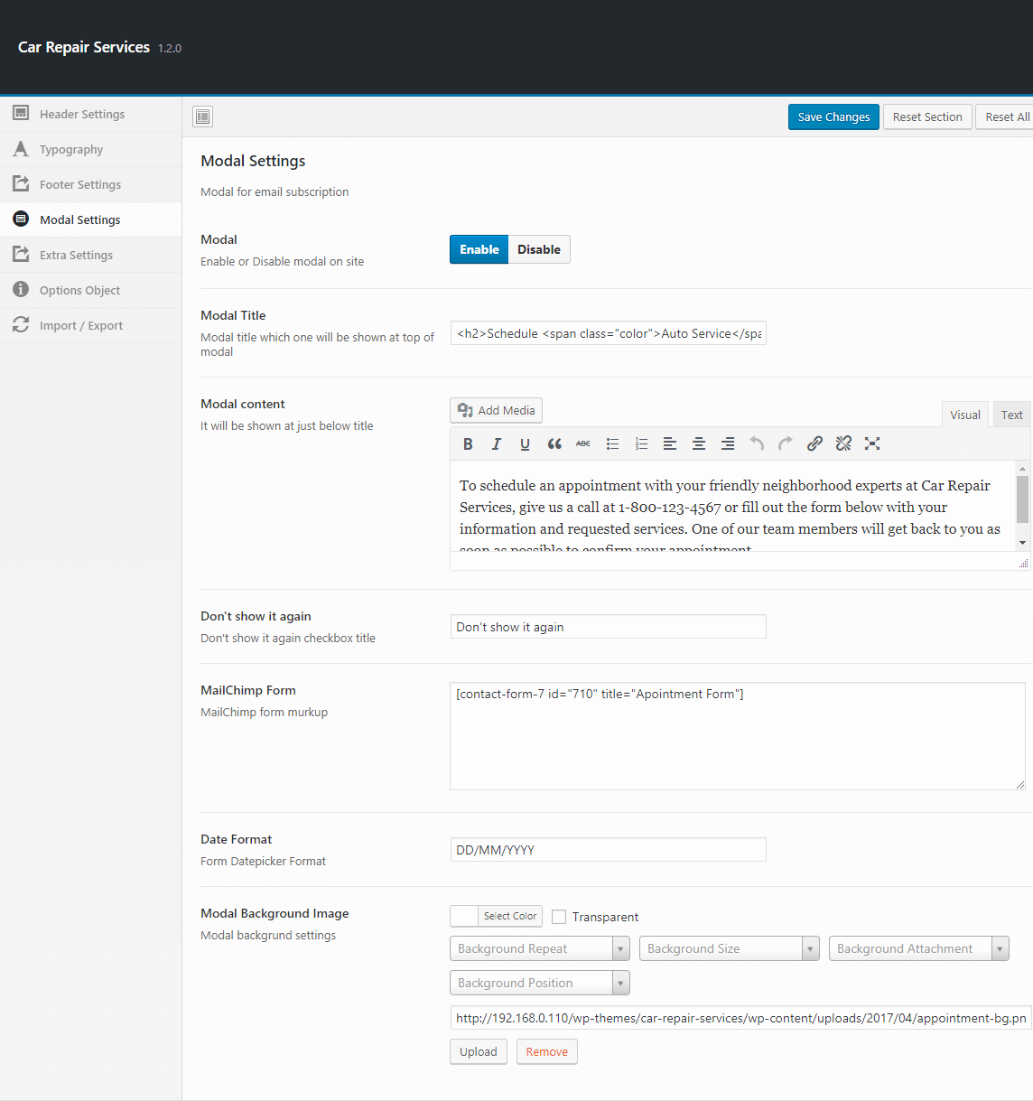Viewport: 1033px width, 1101px height.
Task: Open the Background Repeat dropdown
Action: point(539,948)
